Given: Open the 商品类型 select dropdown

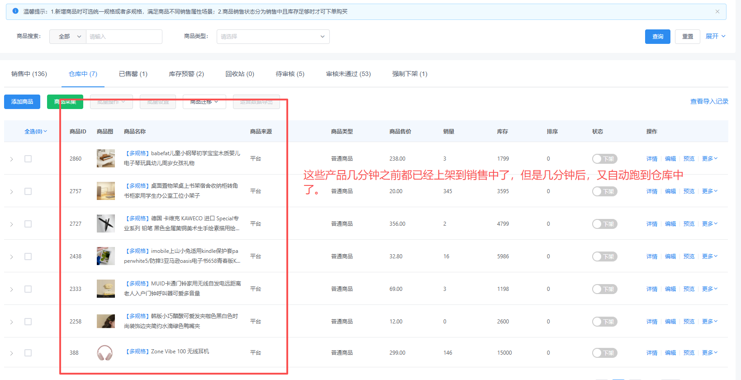Looking at the screenshot, I should [272, 37].
